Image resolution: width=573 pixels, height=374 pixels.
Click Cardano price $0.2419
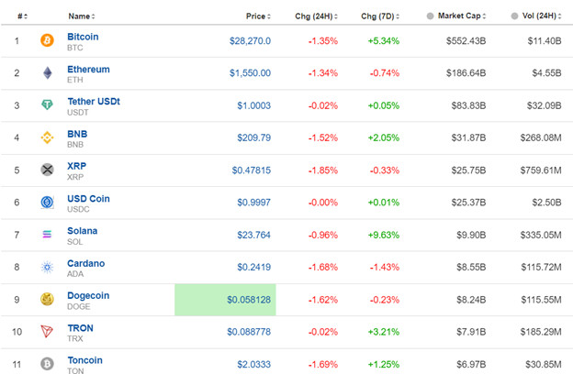coord(254,267)
